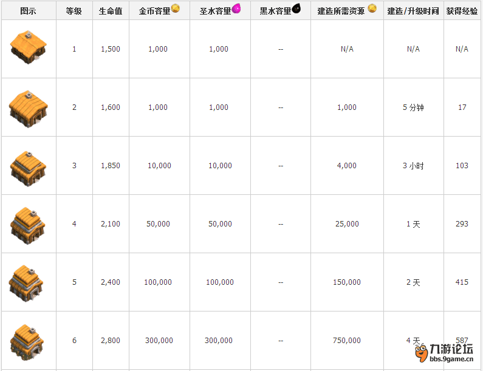The height and width of the screenshot is (371, 483).
Task: Select the 2,400 hit points cell
Action: pos(111,282)
